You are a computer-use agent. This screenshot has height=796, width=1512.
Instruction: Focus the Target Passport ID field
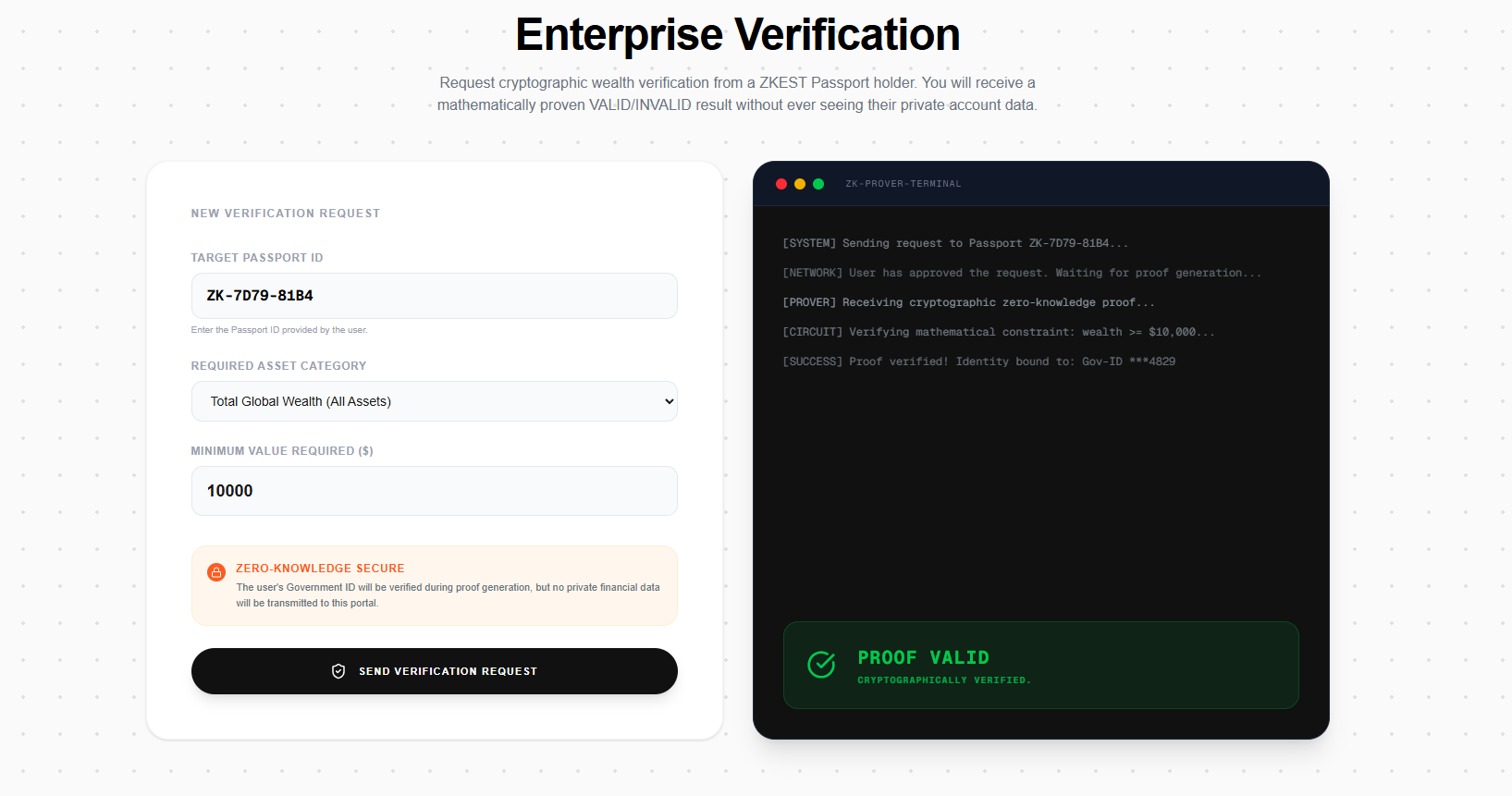point(435,296)
